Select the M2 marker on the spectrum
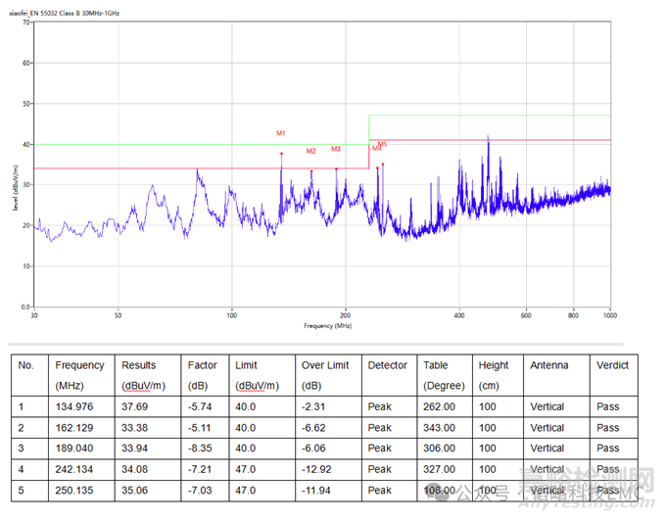This screenshot has width=666, height=520. tap(310, 151)
